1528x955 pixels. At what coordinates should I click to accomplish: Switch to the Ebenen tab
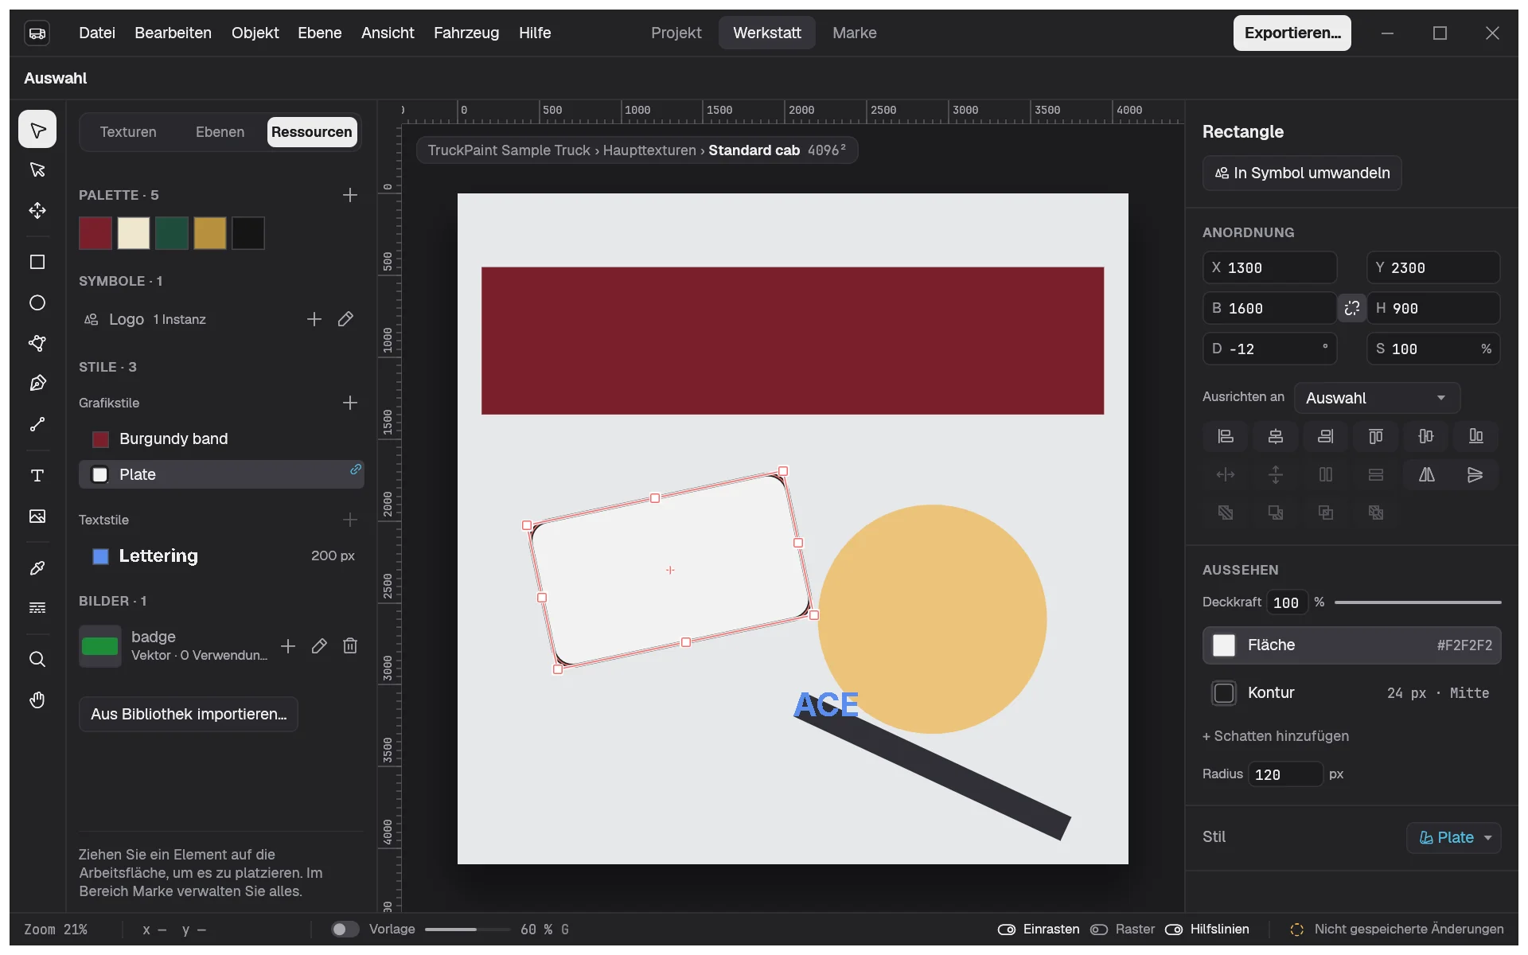[220, 132]
